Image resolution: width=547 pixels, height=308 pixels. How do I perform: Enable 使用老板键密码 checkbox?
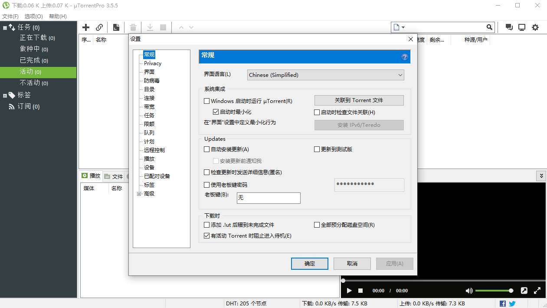pos(206,185)
